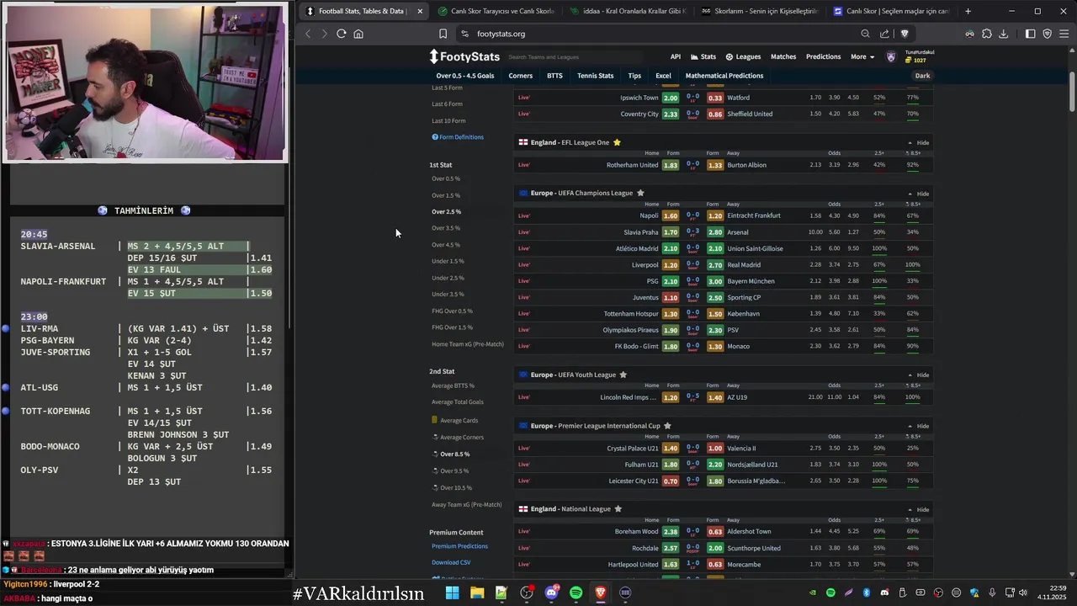This screenshot has width=1077, height=606.
Task: Star the England National League
Action: 618,509
